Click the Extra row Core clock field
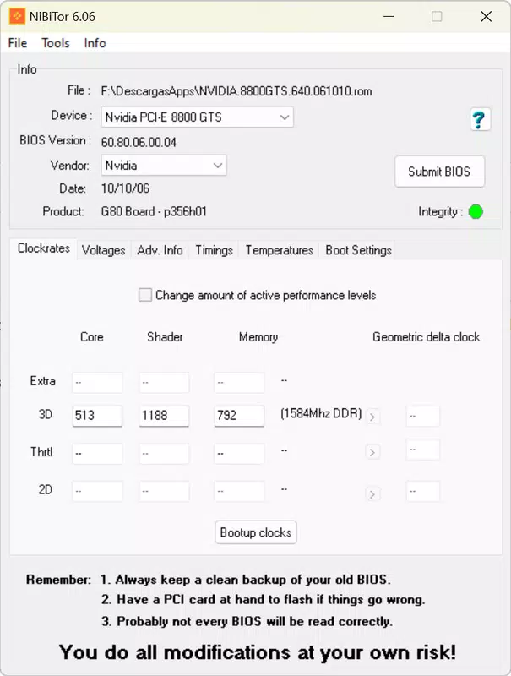511x676 pixels. [x=97, y=383]
